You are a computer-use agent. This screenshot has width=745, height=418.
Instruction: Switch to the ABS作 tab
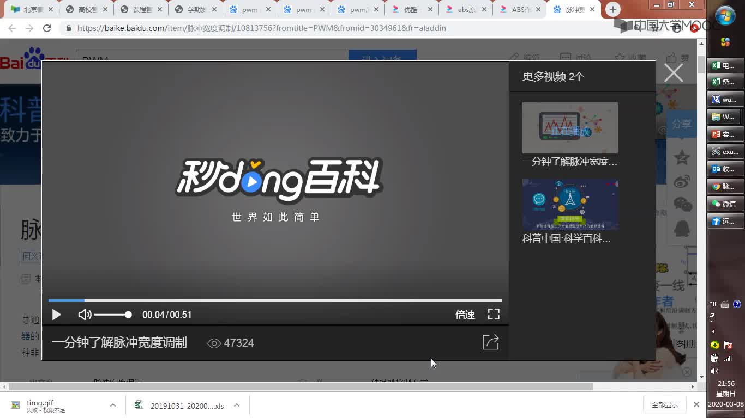pyautogui.click(x=520, y=9)
